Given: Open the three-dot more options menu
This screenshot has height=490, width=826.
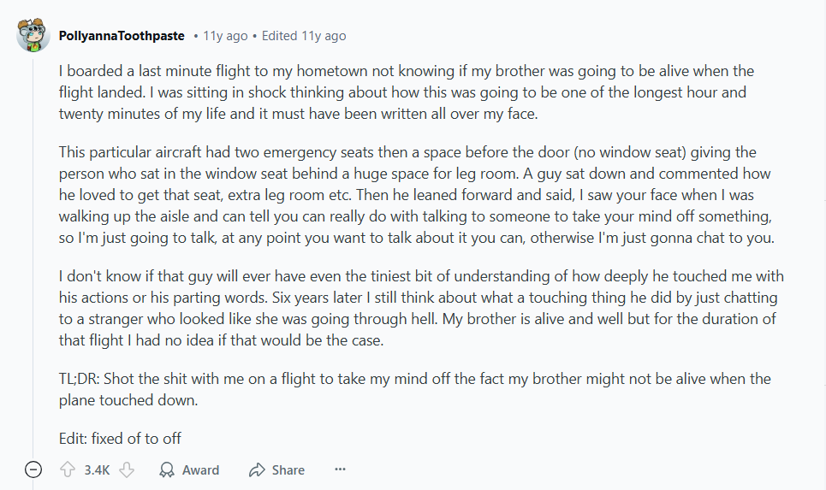Looking at the screenshot, I should click(x=340, y=469).
